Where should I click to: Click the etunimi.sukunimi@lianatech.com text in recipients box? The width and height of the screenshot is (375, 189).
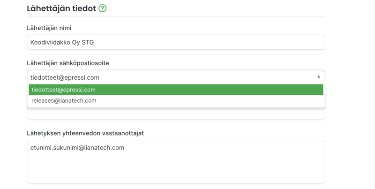click(77, 148)
